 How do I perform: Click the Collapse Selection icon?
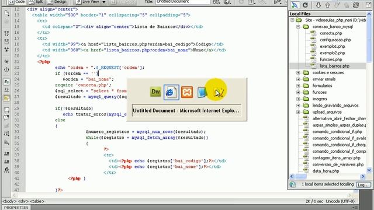coord(6,42)
